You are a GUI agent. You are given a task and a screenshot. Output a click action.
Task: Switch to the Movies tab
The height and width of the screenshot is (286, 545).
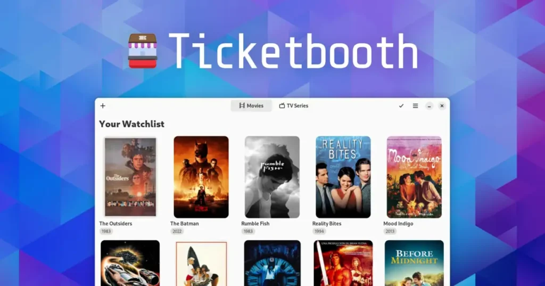(x=251, y=105)
